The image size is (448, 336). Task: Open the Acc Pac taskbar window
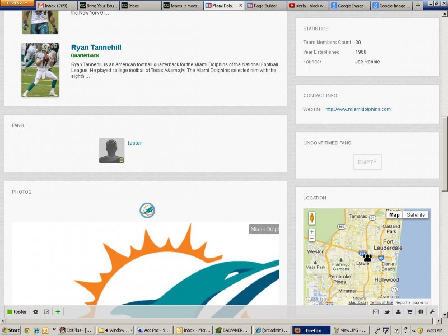(x=153, y=330)
